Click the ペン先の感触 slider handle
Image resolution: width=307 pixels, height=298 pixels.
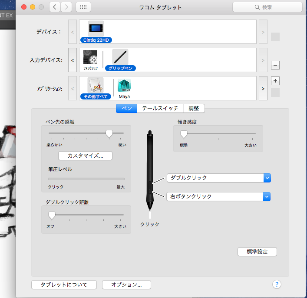pyautogui.click(x=109, y=134)
